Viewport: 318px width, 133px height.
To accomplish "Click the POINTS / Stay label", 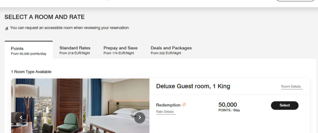I will coord(229,110).
